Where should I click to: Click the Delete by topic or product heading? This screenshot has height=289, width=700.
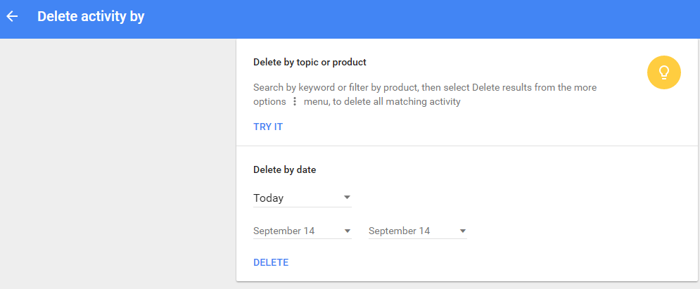coord(310,62)
